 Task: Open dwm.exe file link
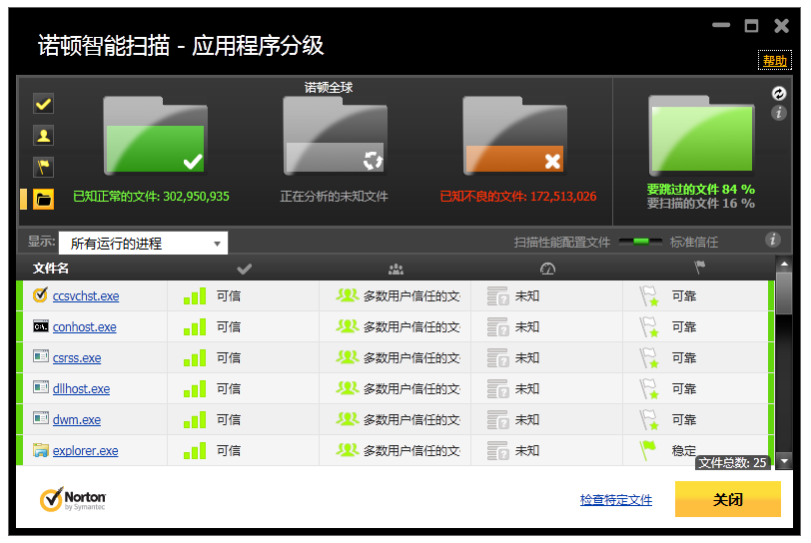(77, 420)
